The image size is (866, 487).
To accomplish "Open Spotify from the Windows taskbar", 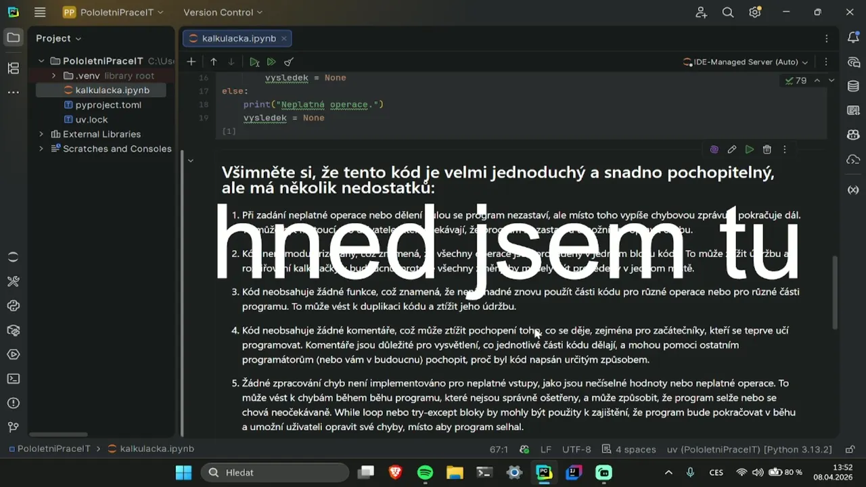I will click(x=425, y=472).
